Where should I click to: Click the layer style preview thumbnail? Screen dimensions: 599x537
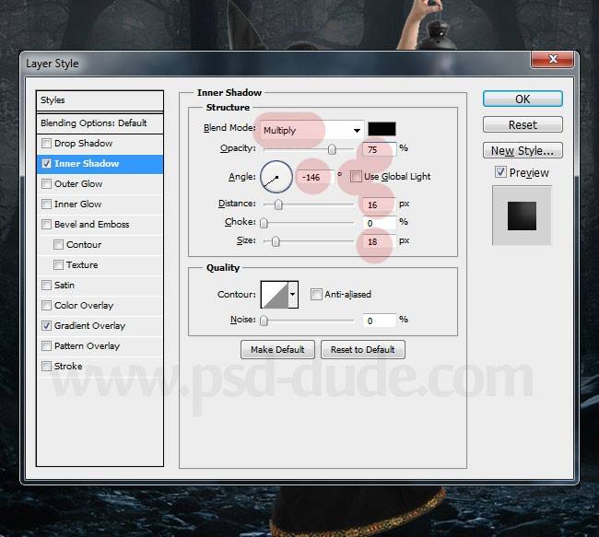(x=522, y=215)
